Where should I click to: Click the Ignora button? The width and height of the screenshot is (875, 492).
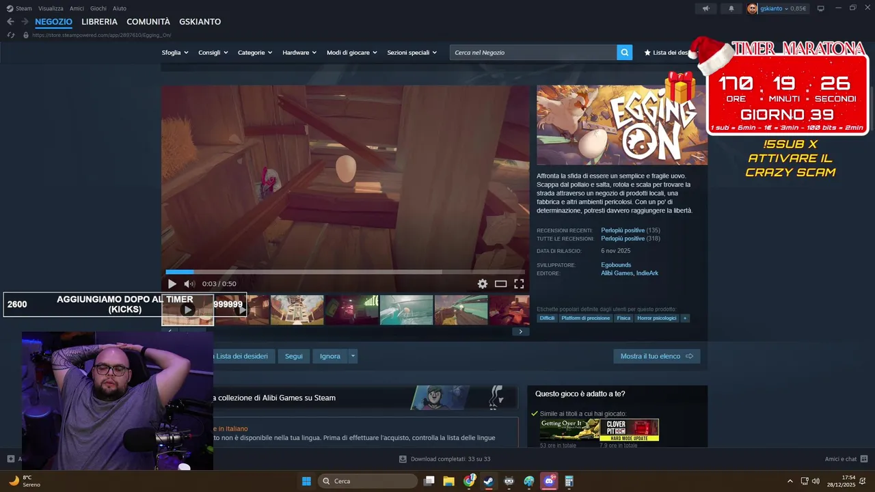coord(330,356)
